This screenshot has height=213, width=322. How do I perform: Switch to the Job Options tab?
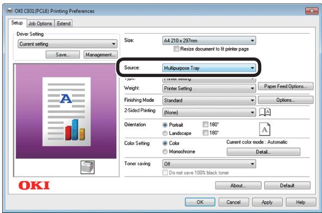click(40, 23)
